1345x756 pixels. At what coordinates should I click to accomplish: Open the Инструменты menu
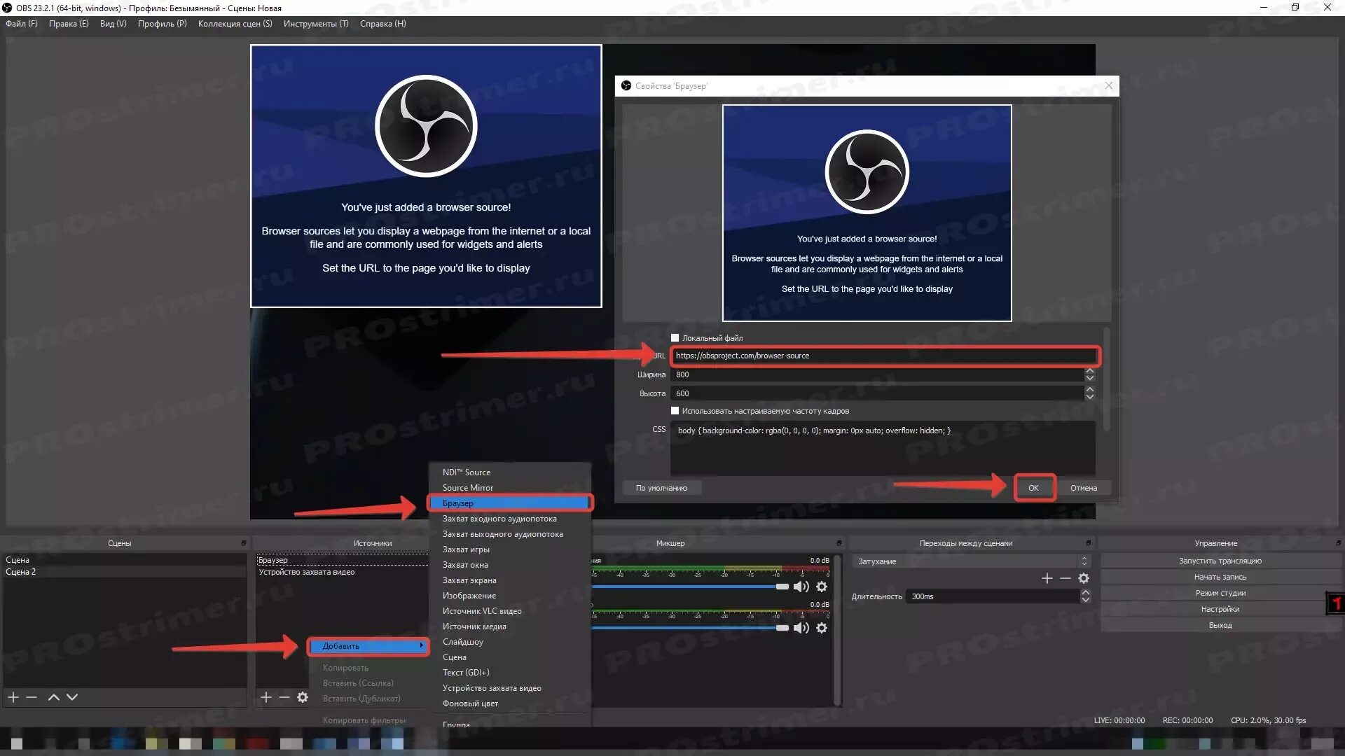pos(316,24)
